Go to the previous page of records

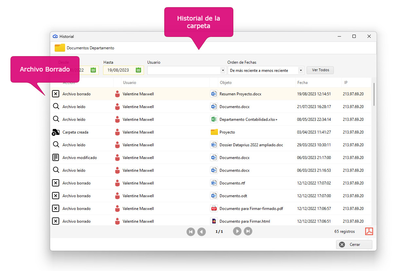coord(202,232)
